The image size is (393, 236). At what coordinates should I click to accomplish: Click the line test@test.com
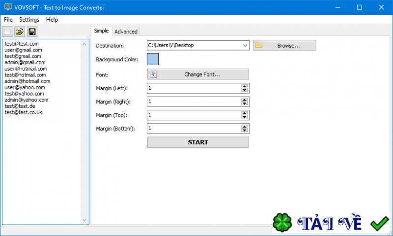[x=22, y=44]
